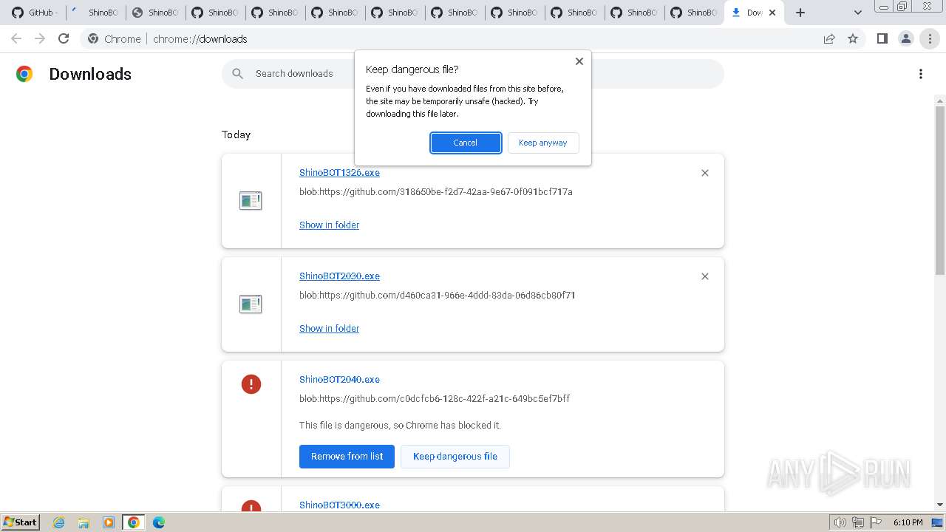The height and width of the screenshot is (532, 946).
Task: Open Chrome's three-dot menu
Action: 930,38
